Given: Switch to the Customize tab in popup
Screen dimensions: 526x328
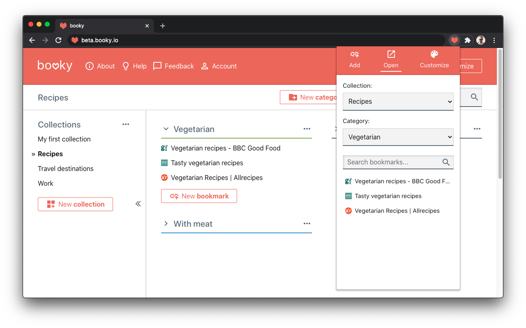Looking at the screenshot, I should click(x=434, y=60).
